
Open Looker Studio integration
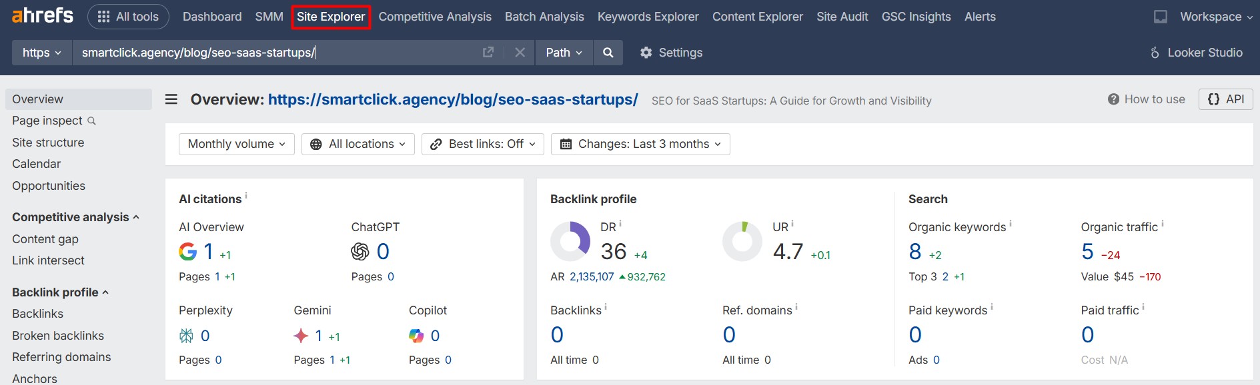tap(1196, 52)
